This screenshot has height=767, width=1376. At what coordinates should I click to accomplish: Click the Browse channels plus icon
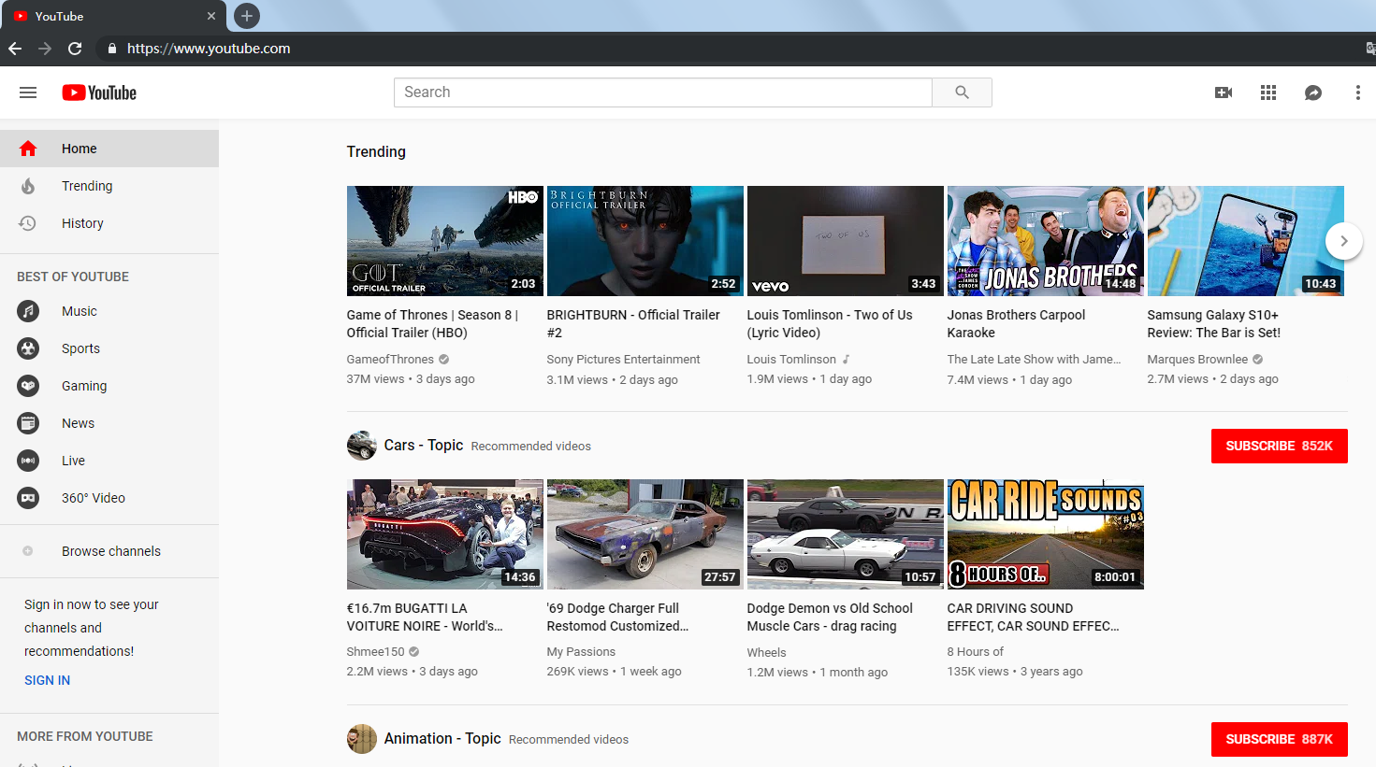click(28, 551)
